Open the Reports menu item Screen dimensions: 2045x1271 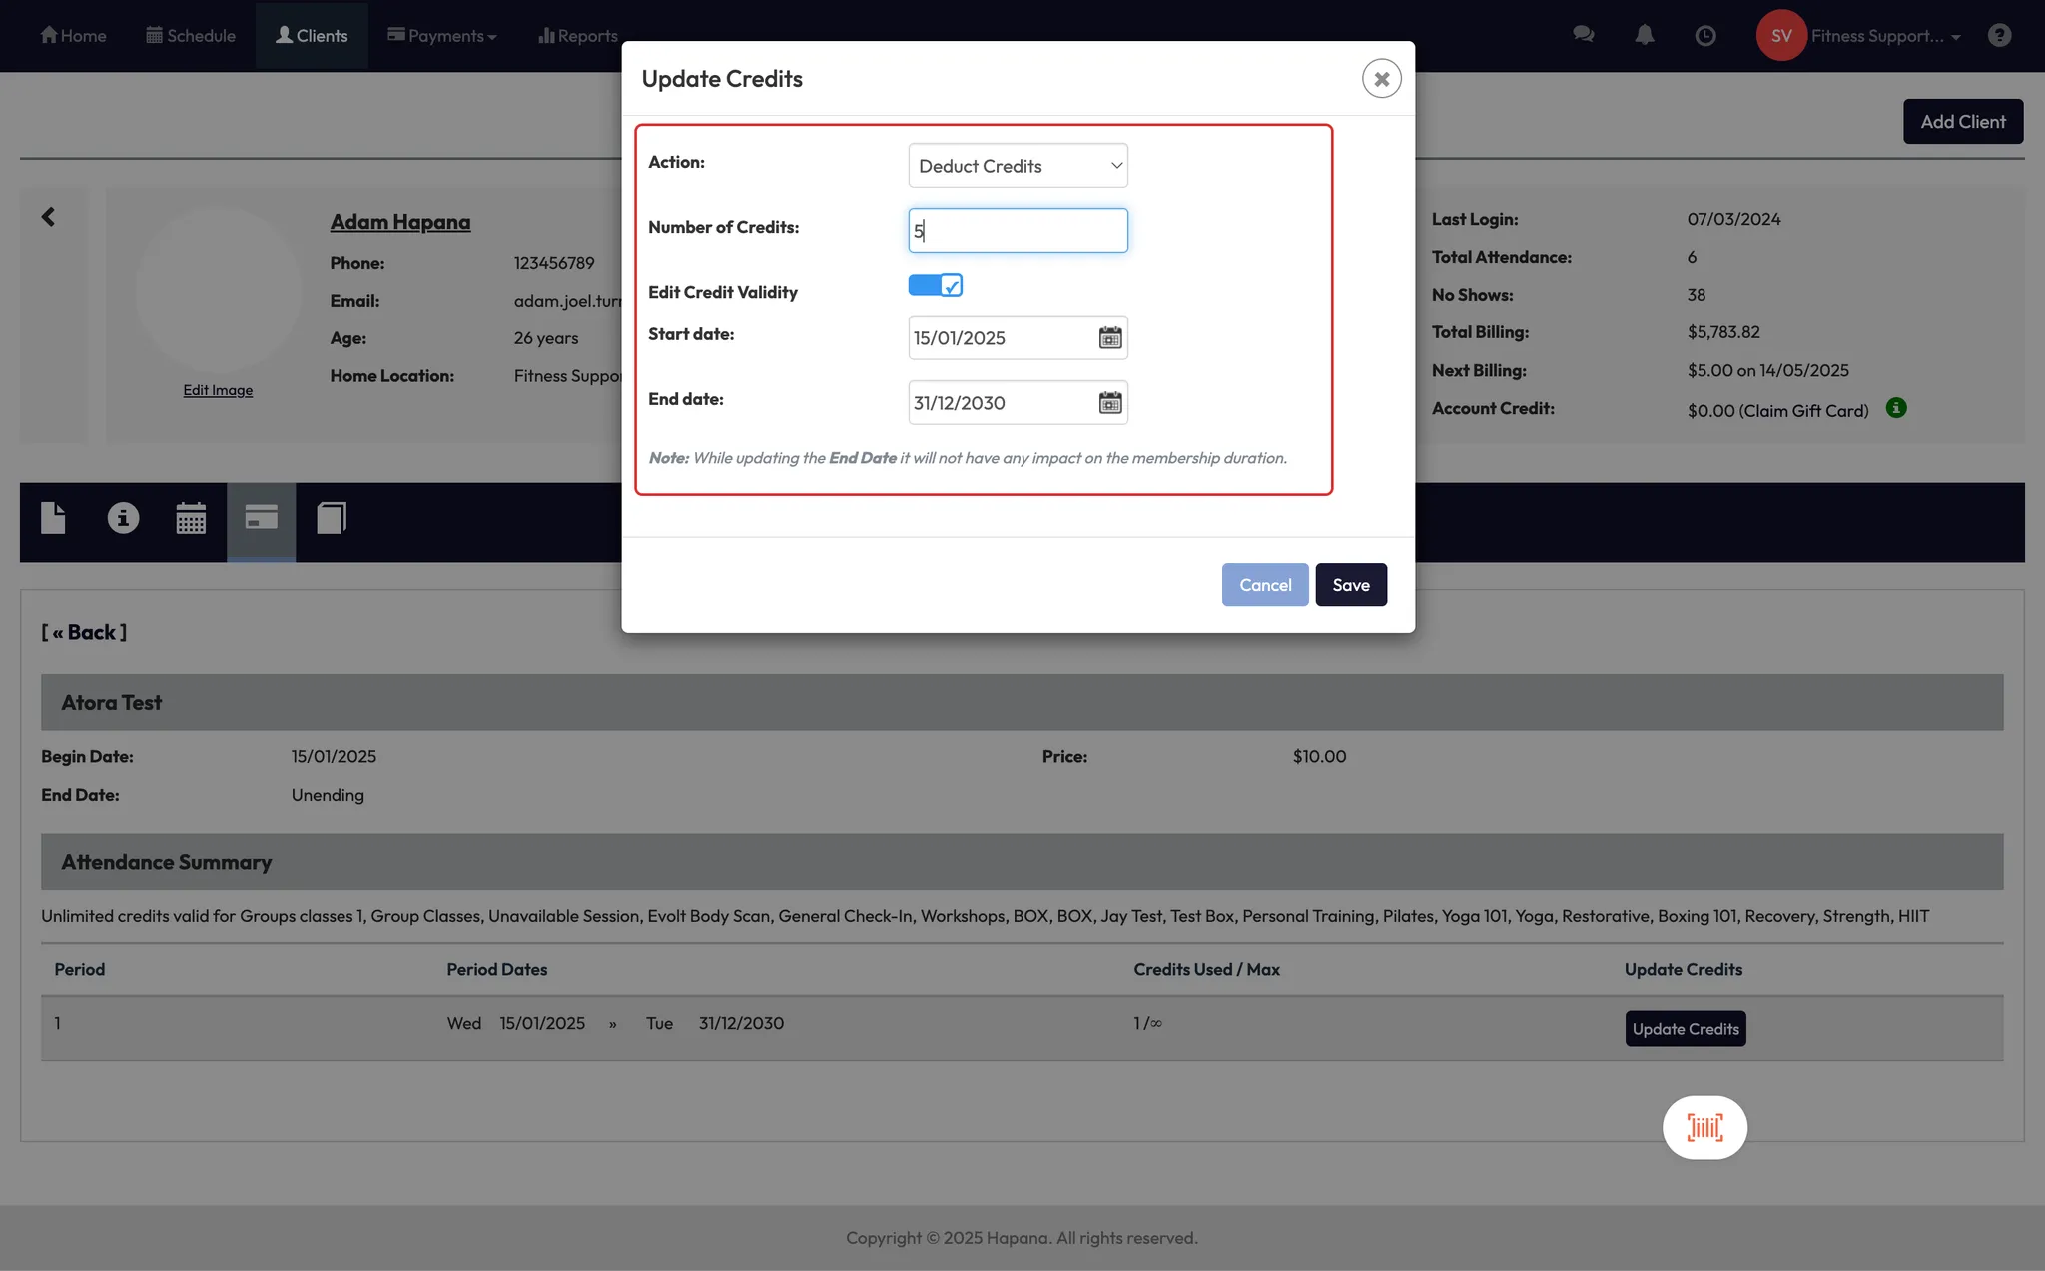(x=578, y=36)
